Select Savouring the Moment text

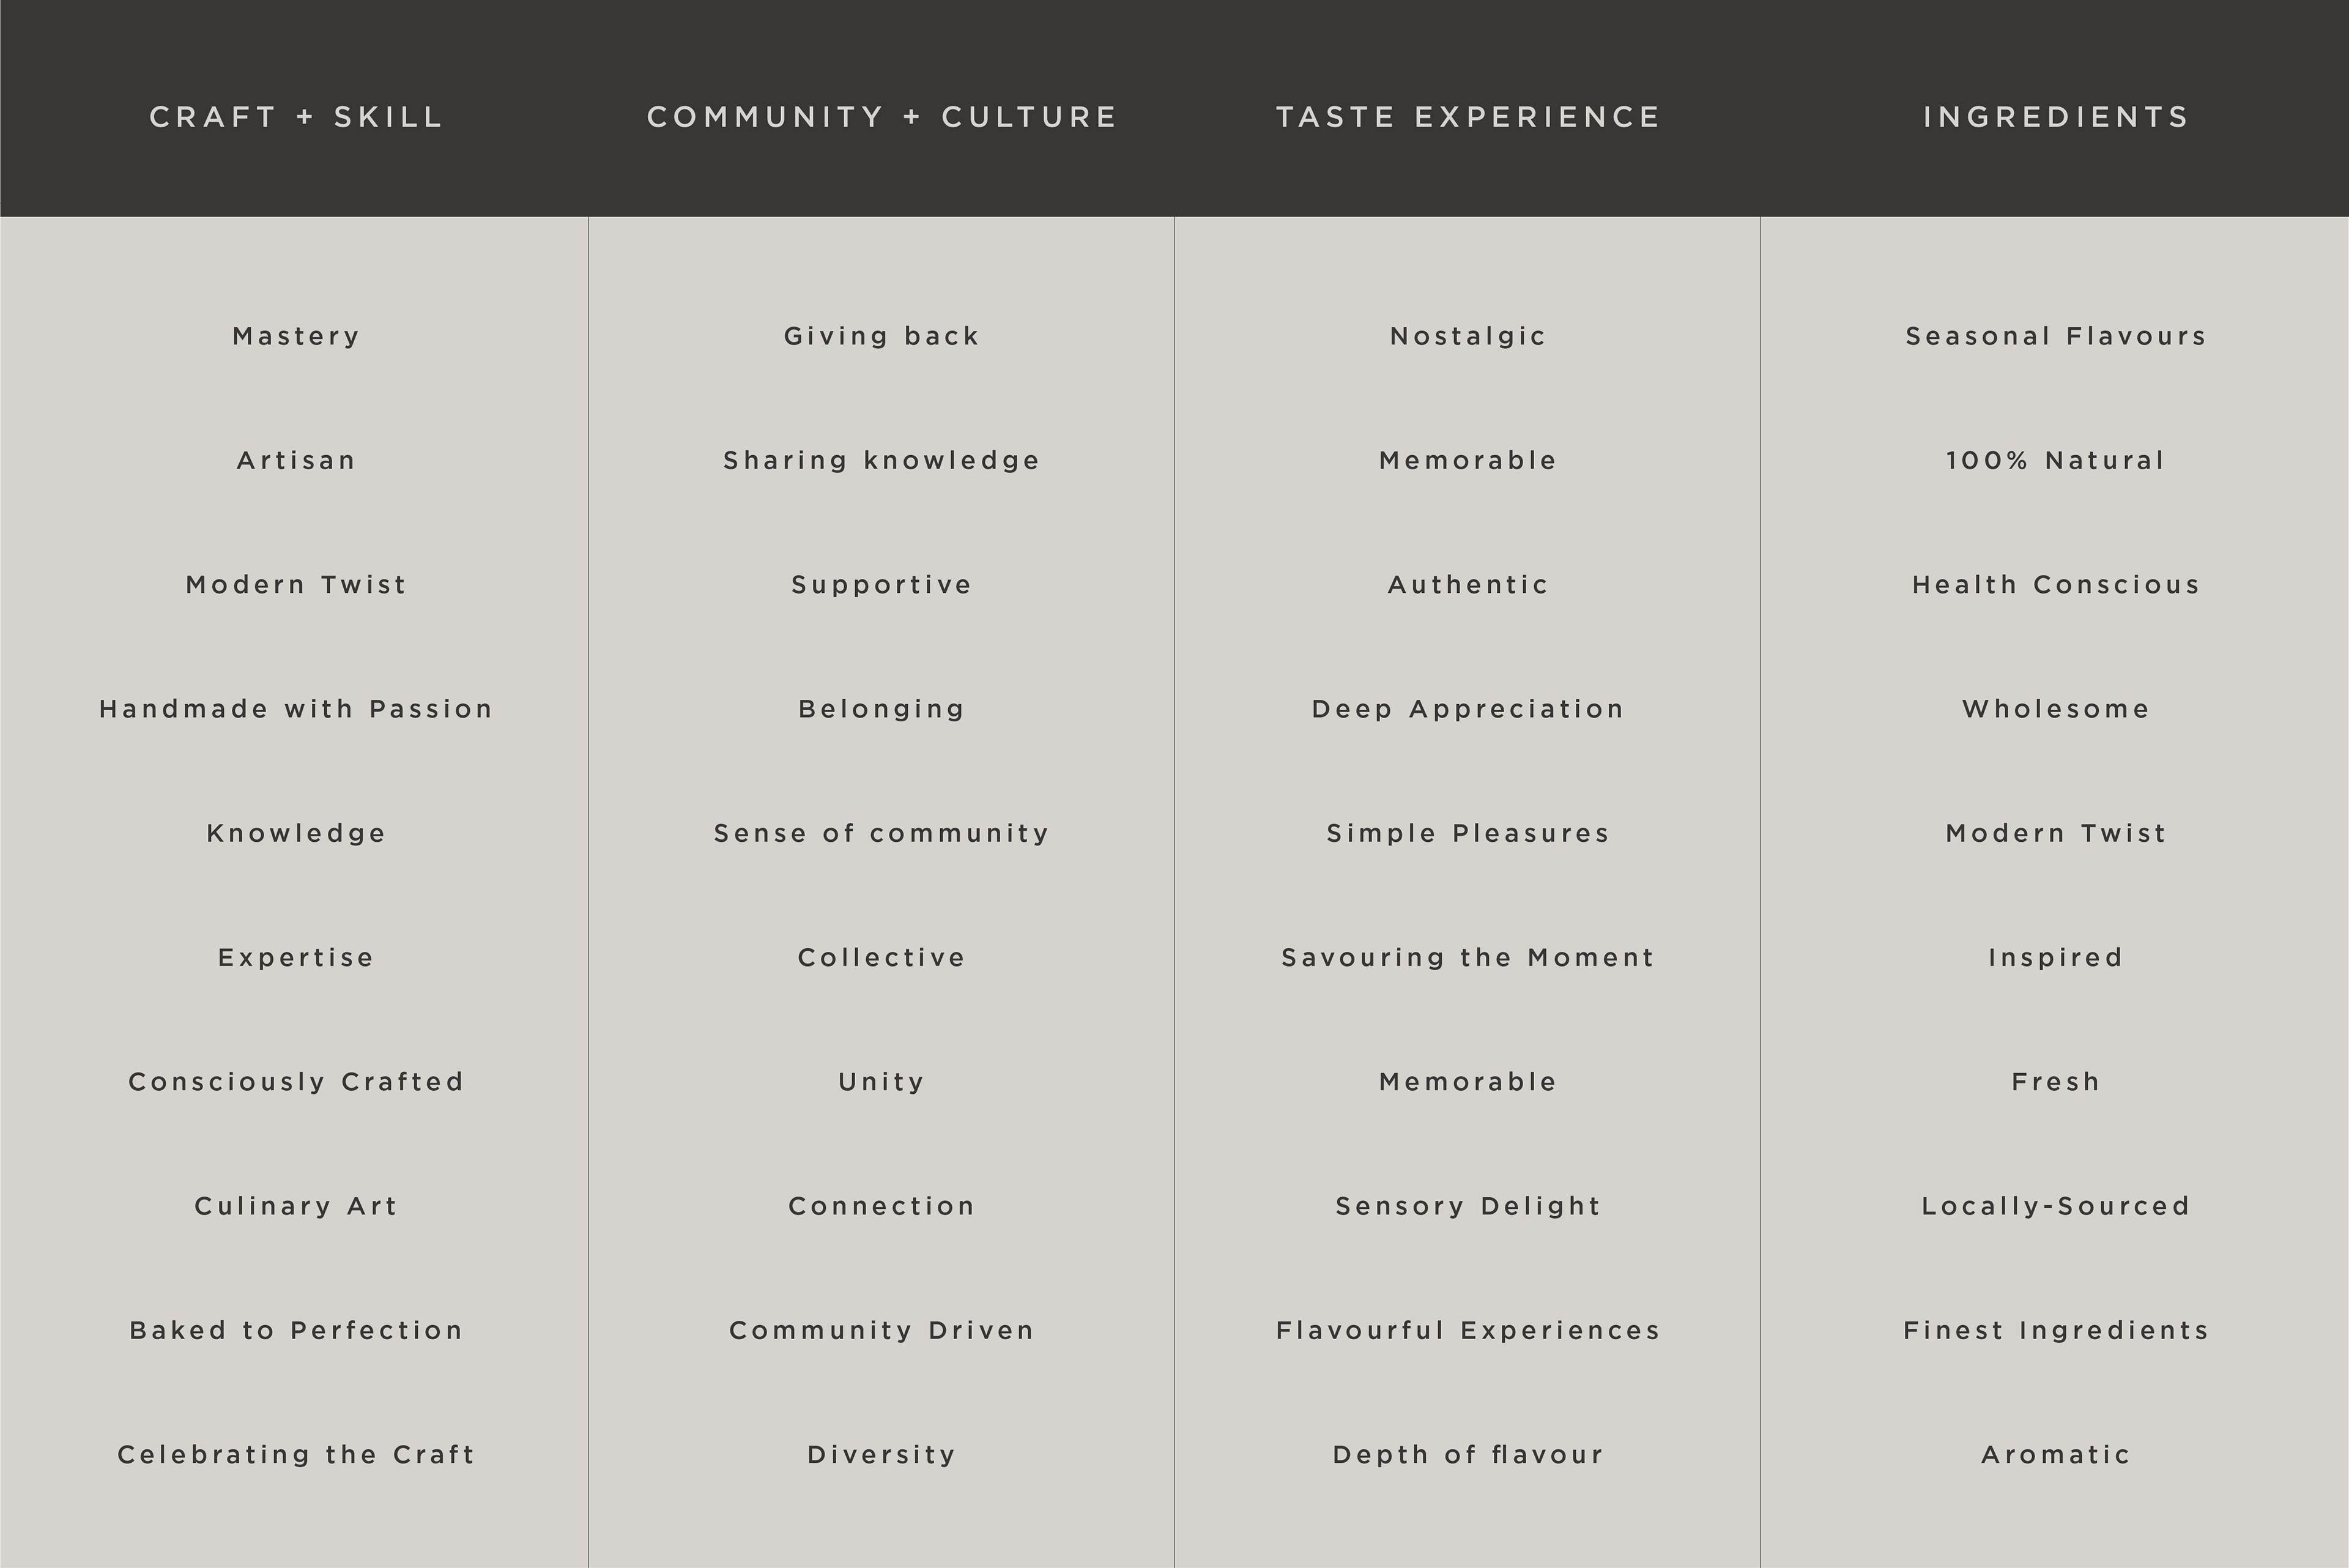tap(1468, 958)
